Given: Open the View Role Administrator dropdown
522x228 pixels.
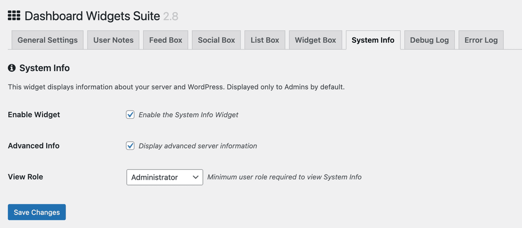Looking at the screenshot, I should 165,177.
